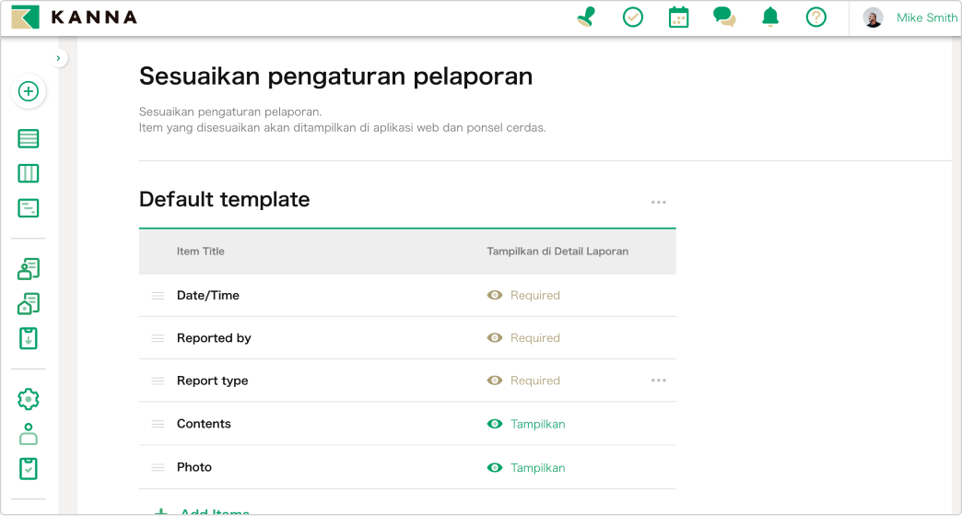962x516 pixels.
Task: Click the Default template heading
Action: coord(225,199)
